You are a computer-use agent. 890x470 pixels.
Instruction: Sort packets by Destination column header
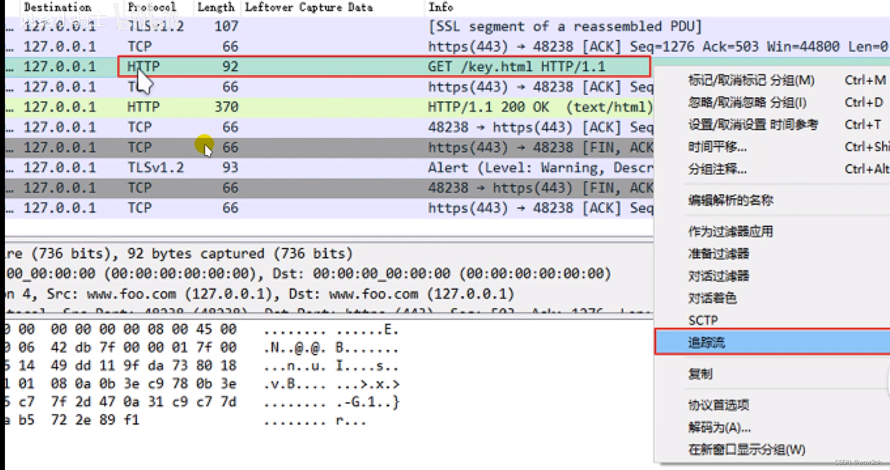coord(58,7)
